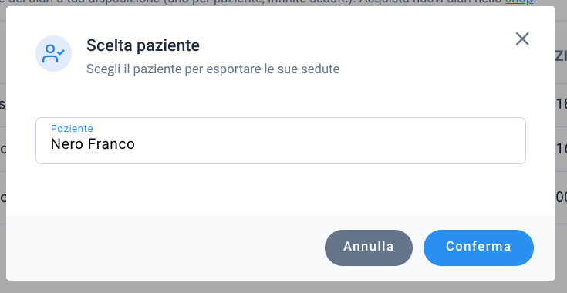This screenshot has width=567, height=293.
Task: Click the obscured table cell showing 16
Action: click(562, 149)
